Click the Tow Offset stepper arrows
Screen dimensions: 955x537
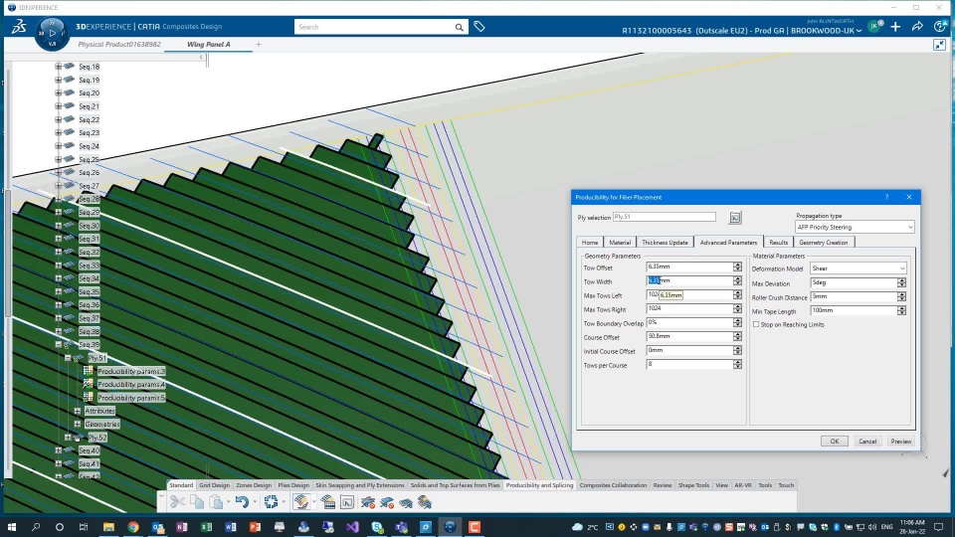click(x=737, y=267)
